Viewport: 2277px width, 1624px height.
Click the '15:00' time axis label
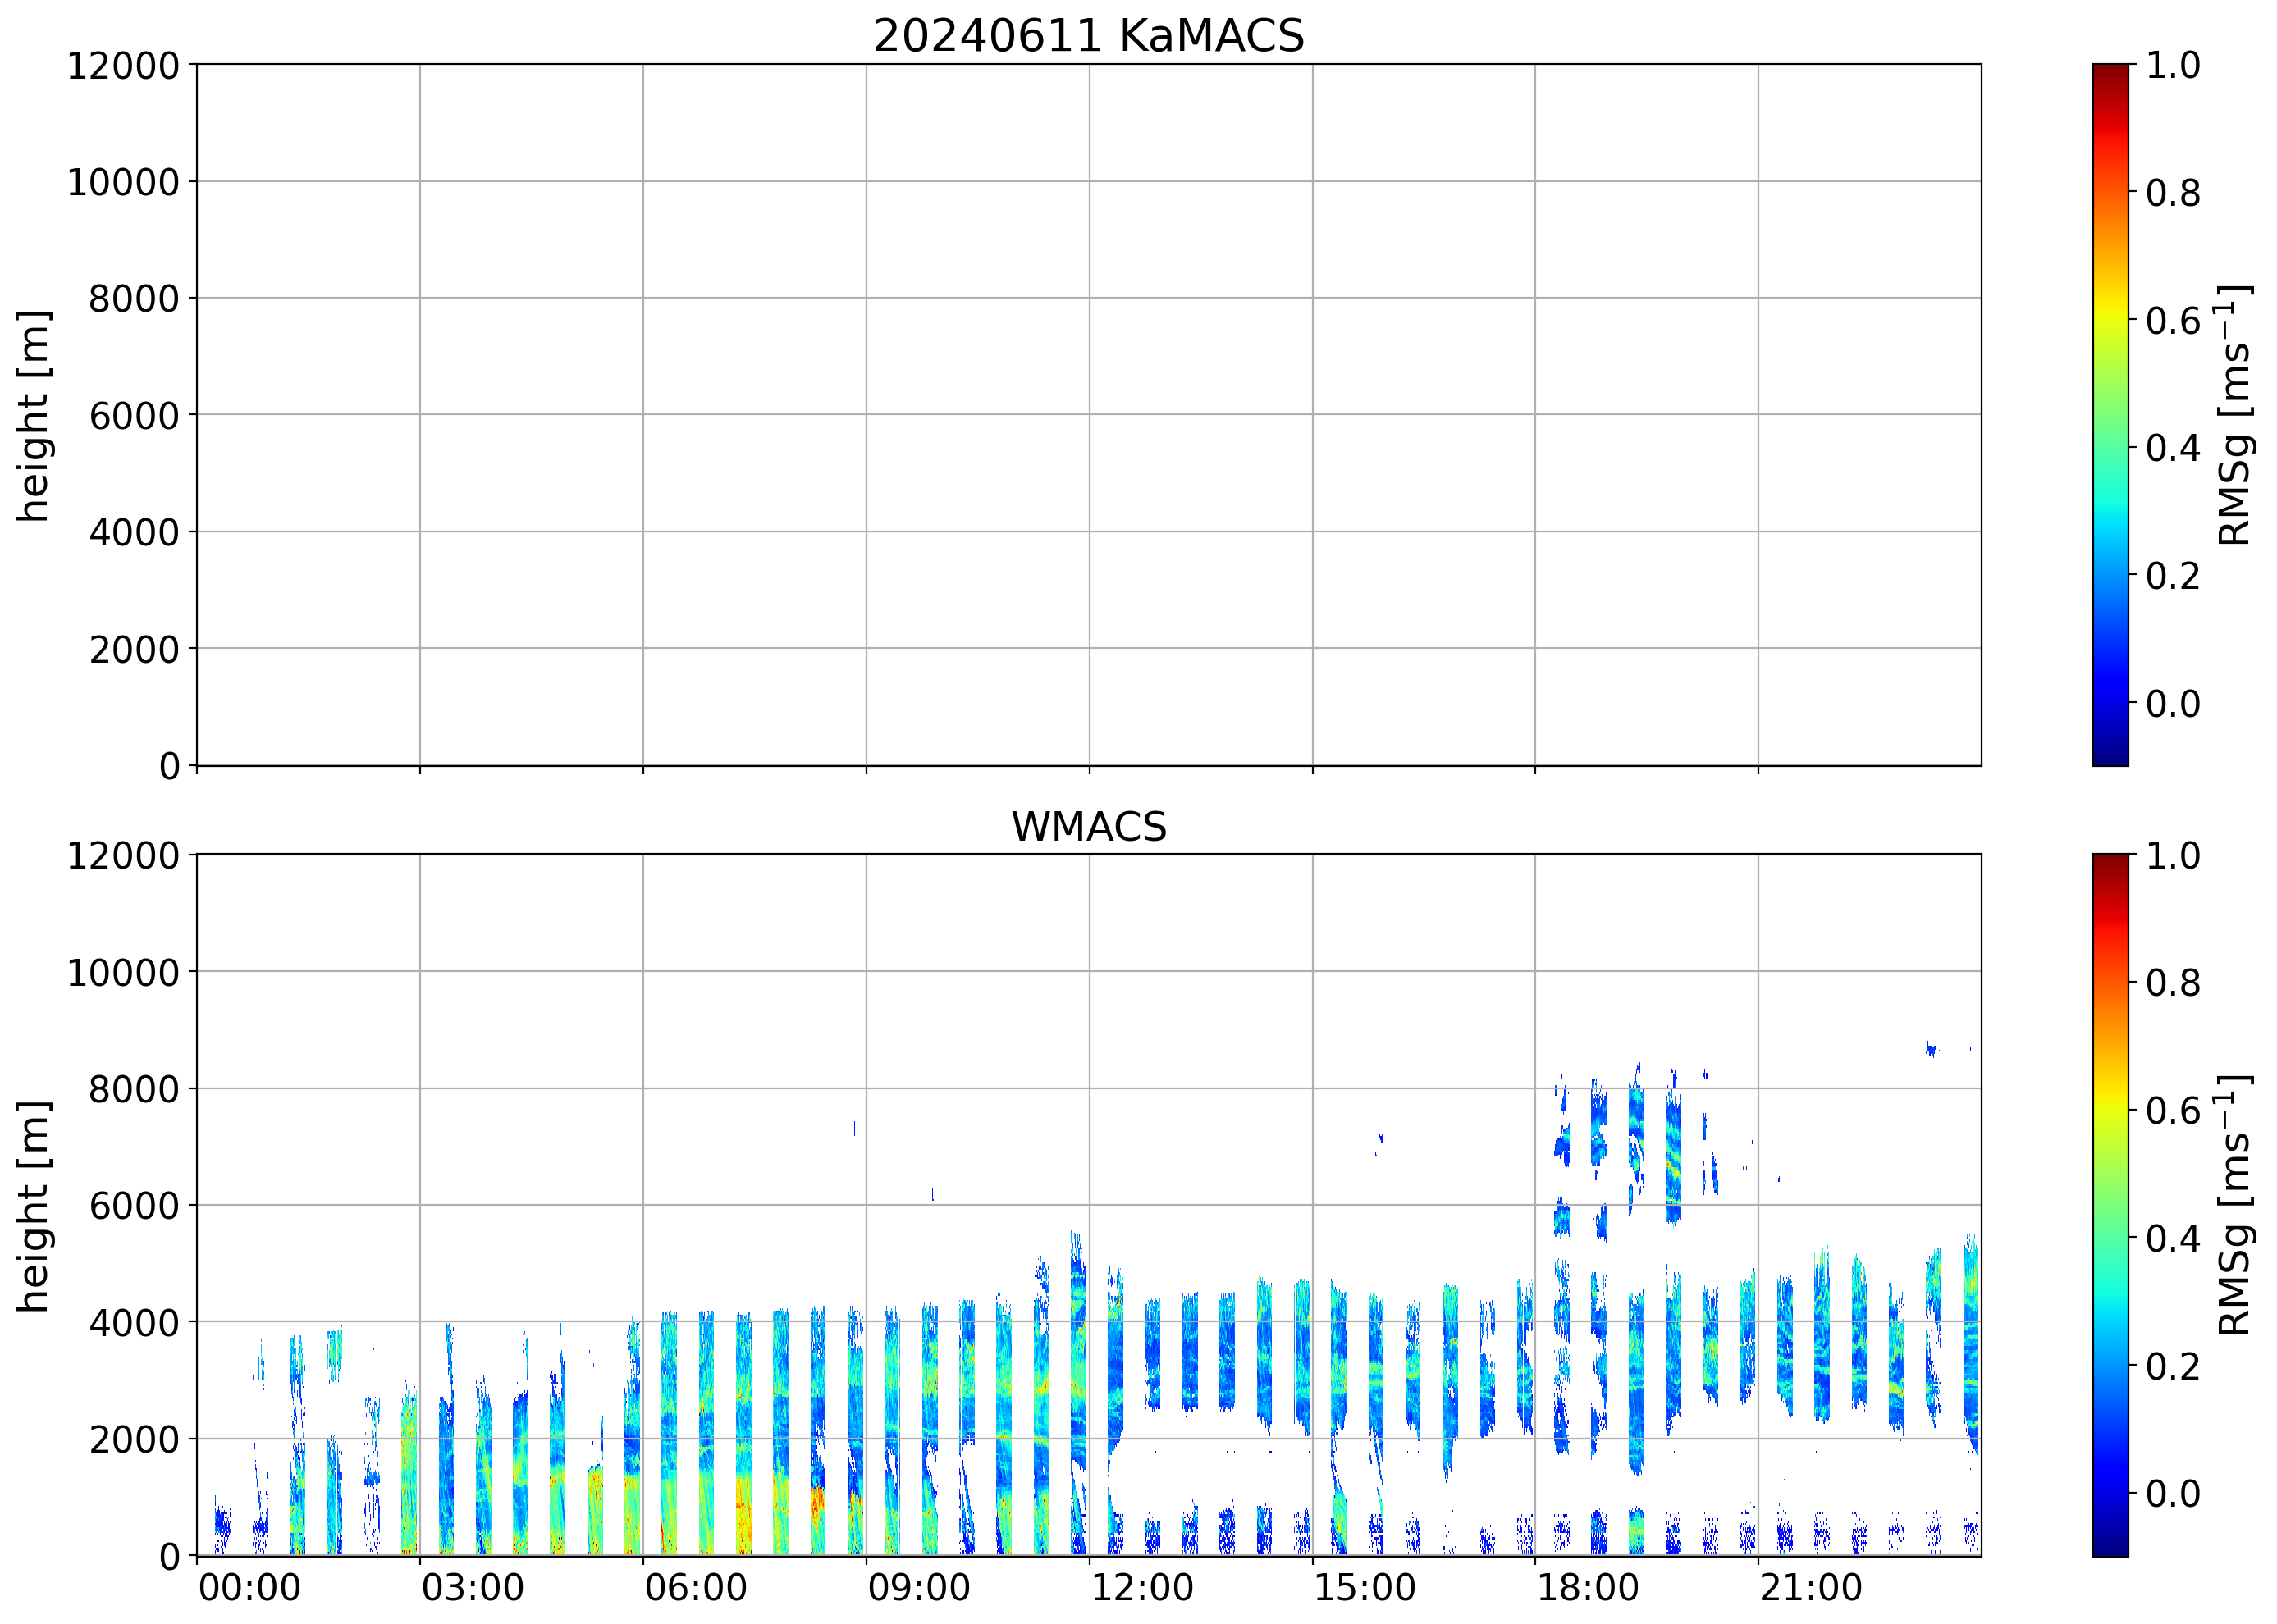[x=1365, y=1588]
